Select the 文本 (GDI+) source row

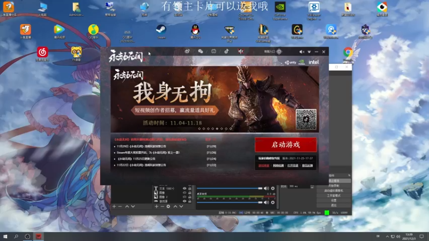[173, 189]
